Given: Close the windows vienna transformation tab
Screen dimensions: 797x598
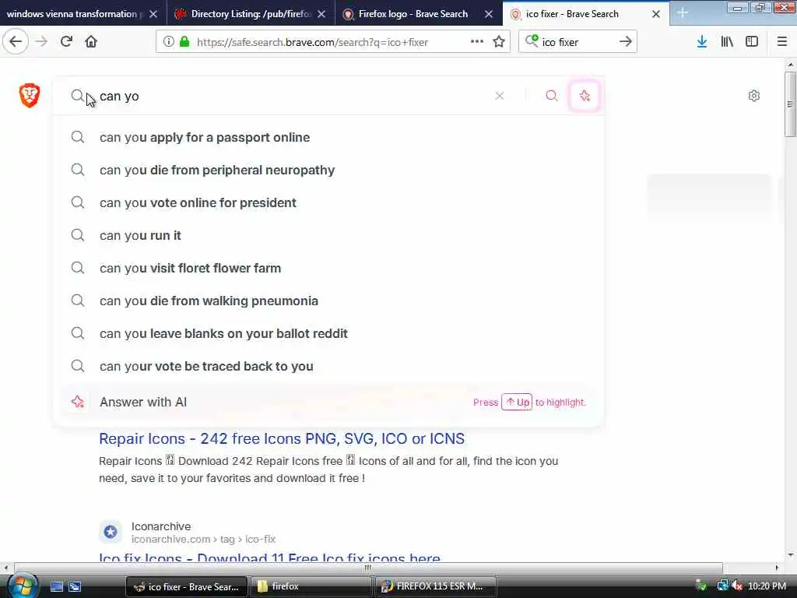Looking at the screenshot, I should (153, 14).
